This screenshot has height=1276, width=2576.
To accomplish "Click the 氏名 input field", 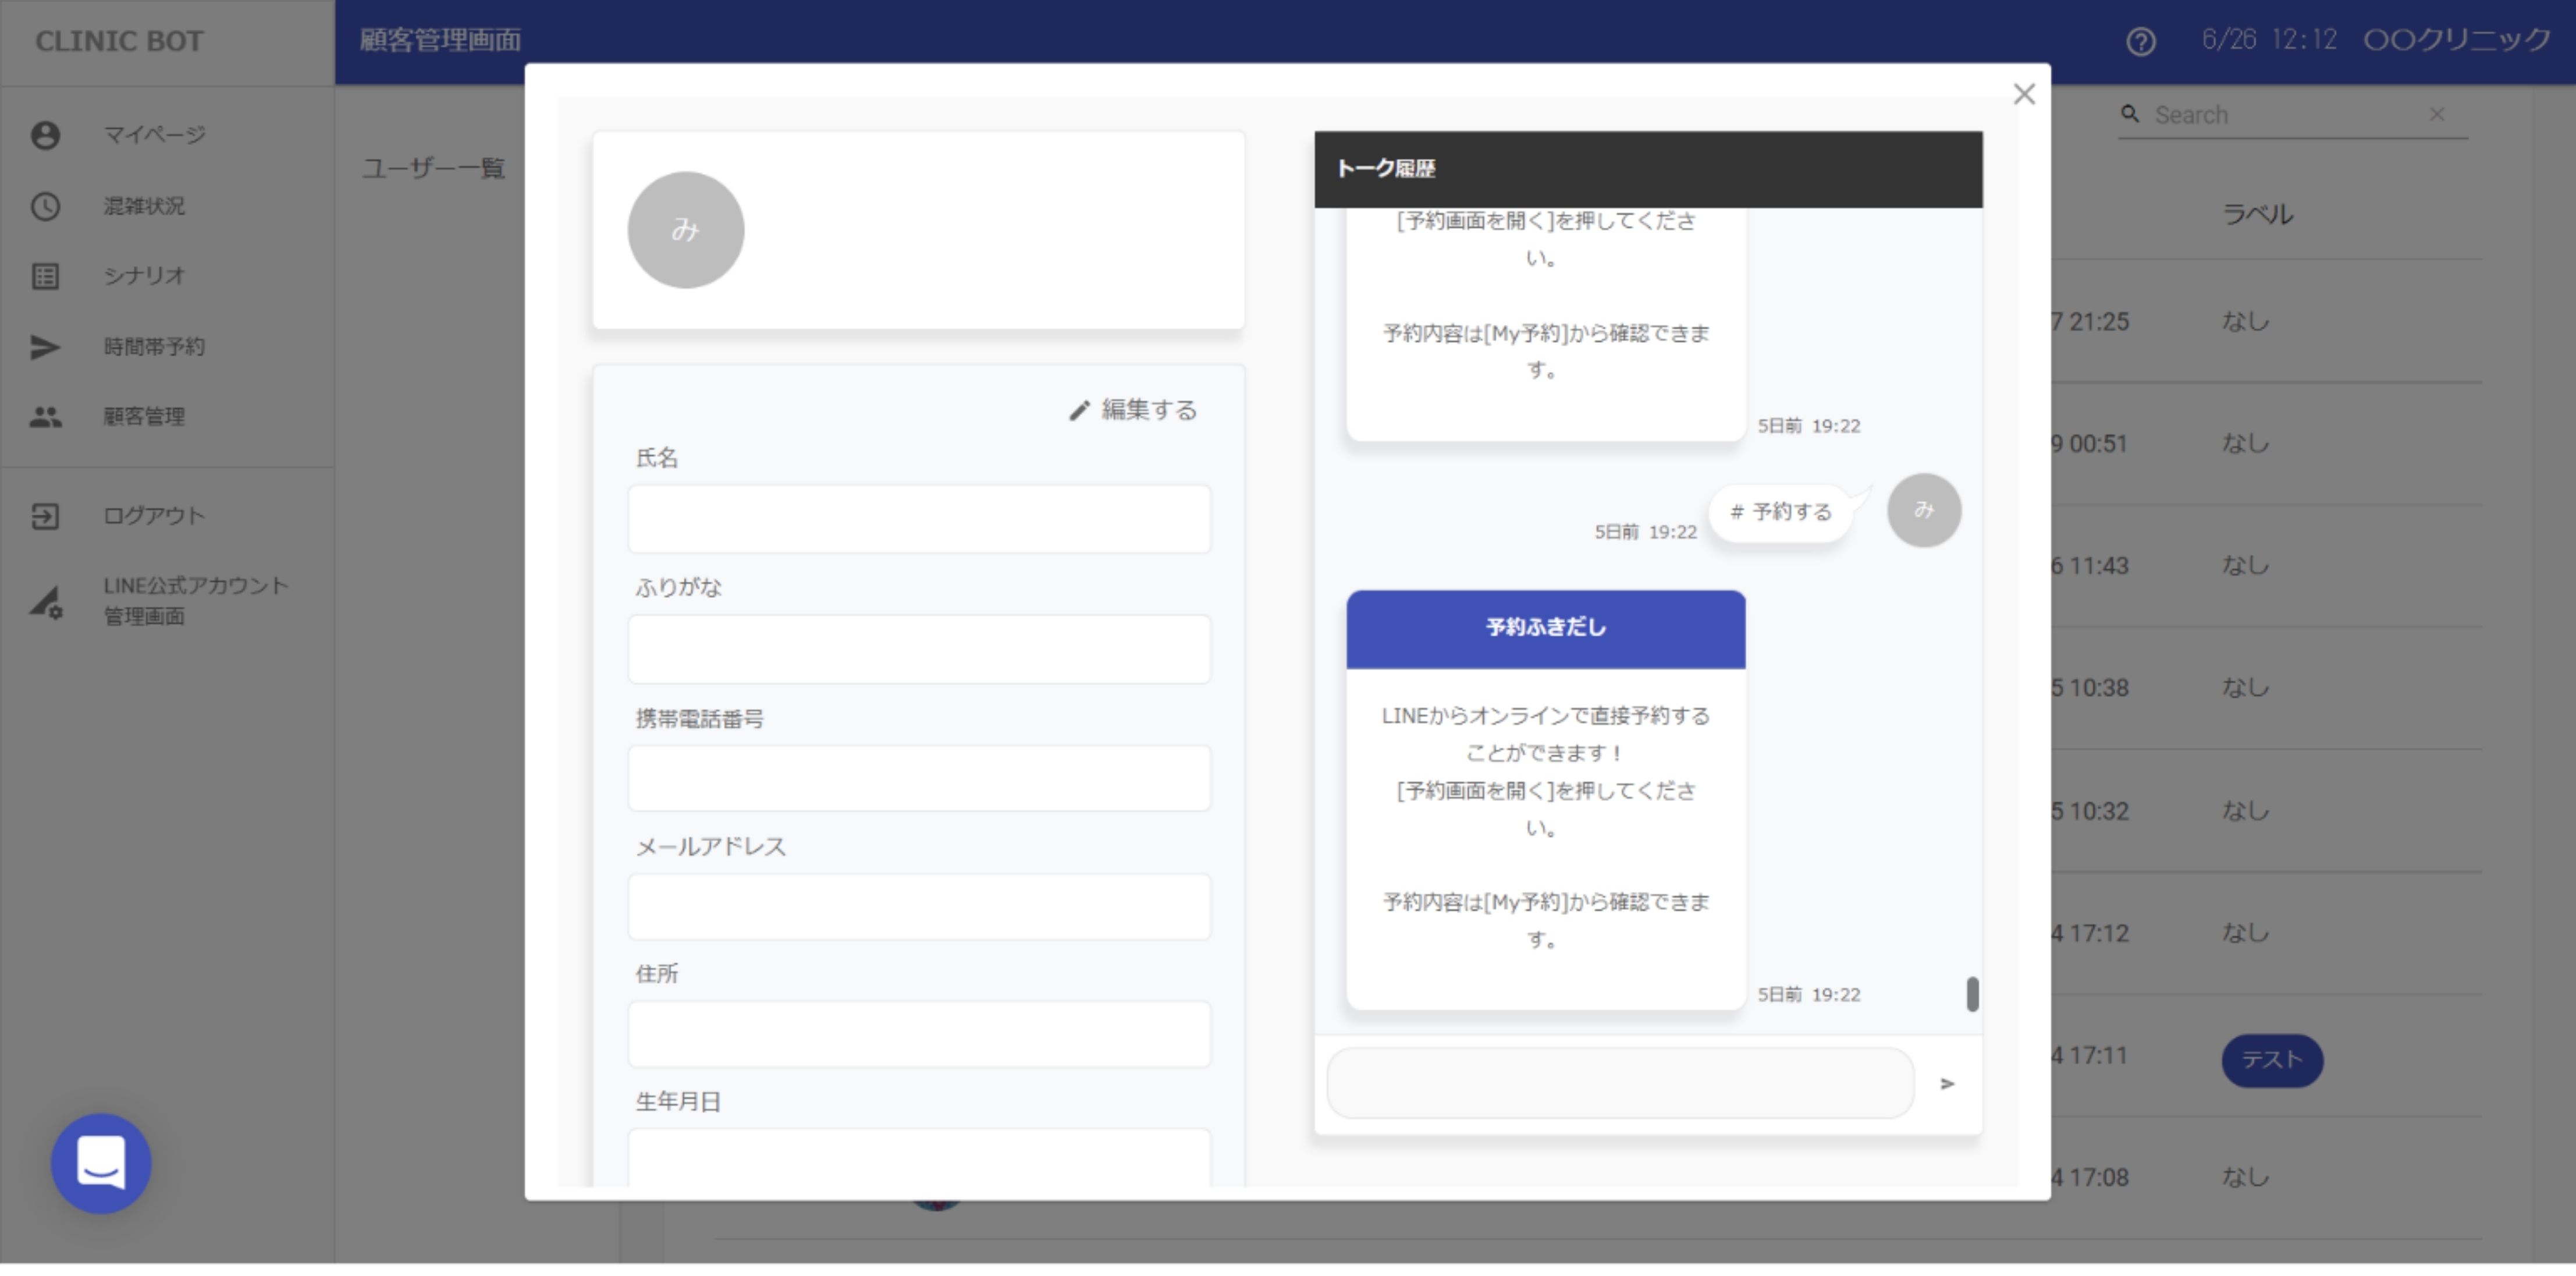I will pyautogui.click(x=918, y=519).
